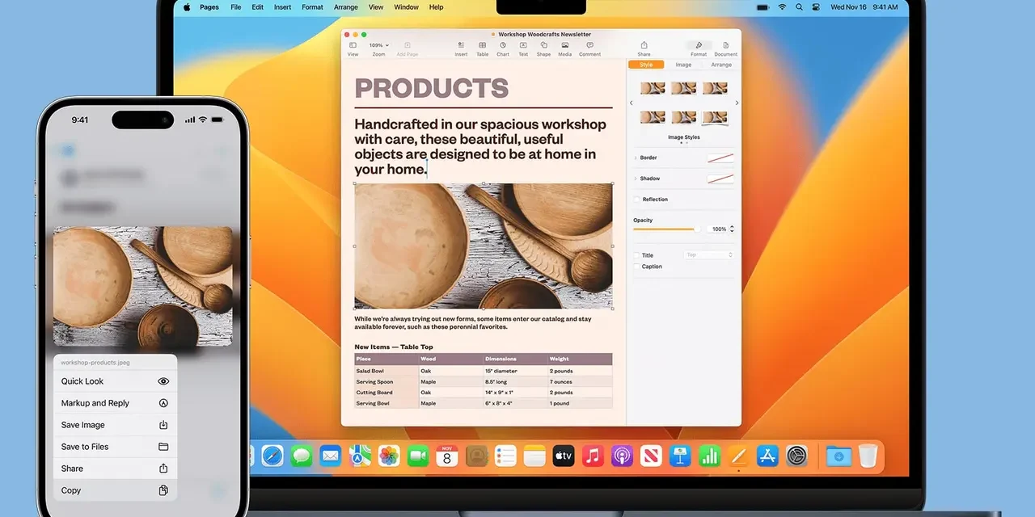Open Music from the Dock

593,456
